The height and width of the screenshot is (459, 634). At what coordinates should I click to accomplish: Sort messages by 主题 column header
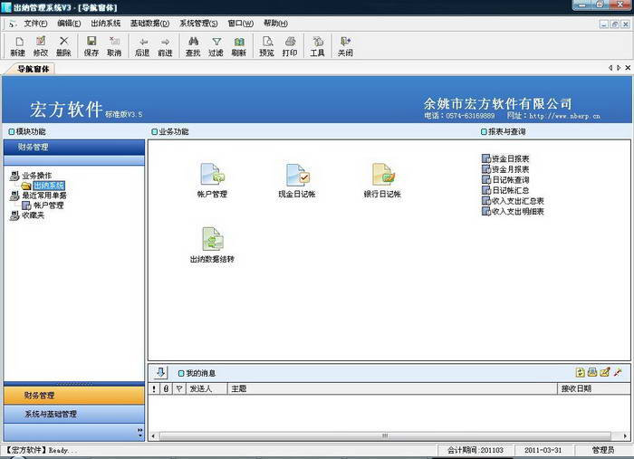click(x=392, y=388)
